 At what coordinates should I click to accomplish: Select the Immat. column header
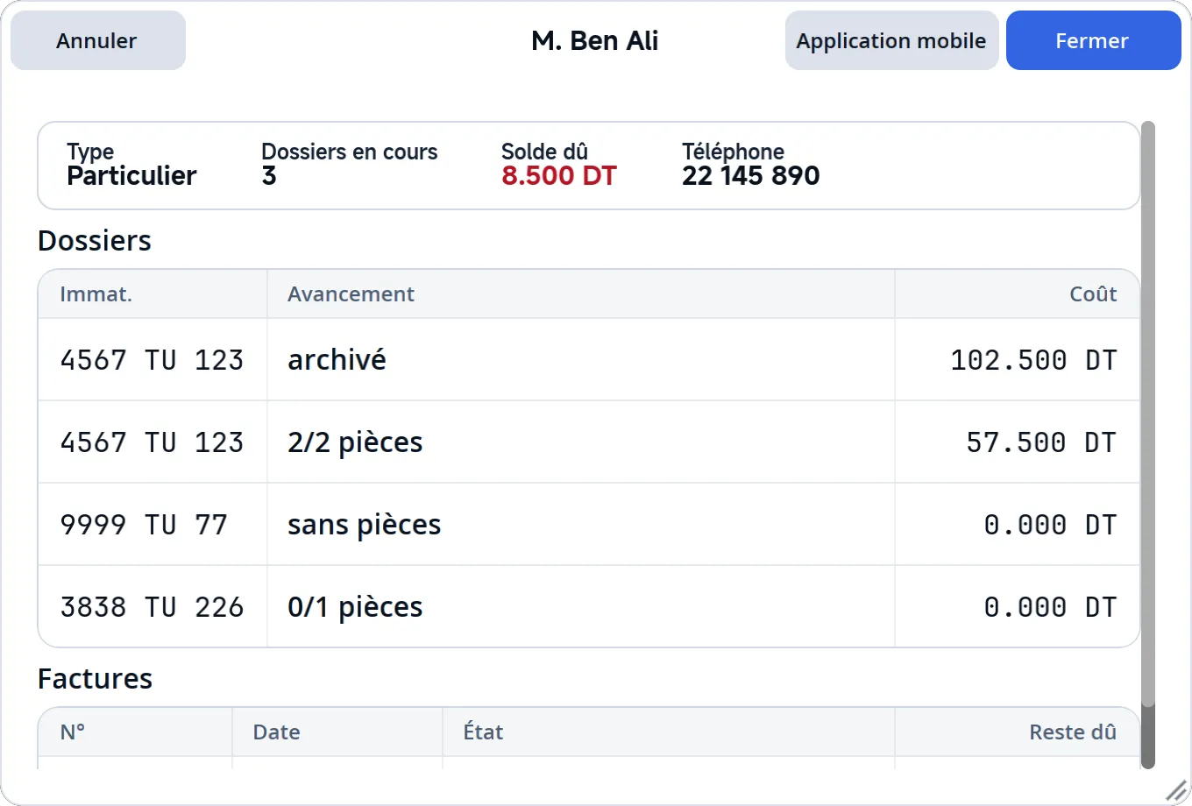tap(153, 293)
